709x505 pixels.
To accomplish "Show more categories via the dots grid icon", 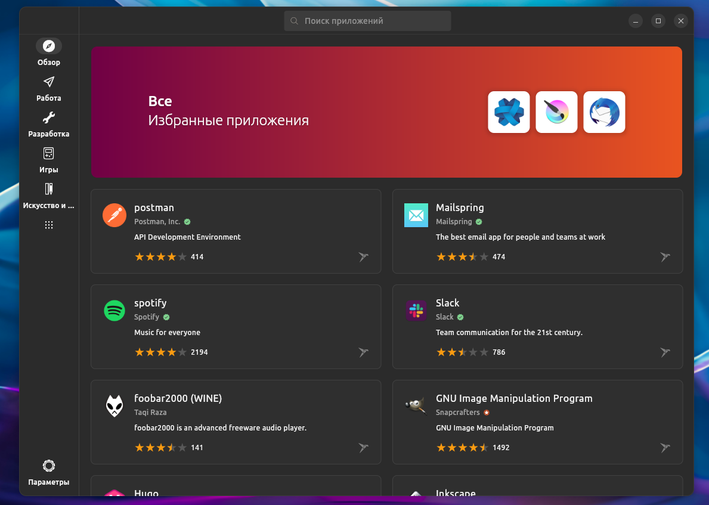I will coord(49,225).
